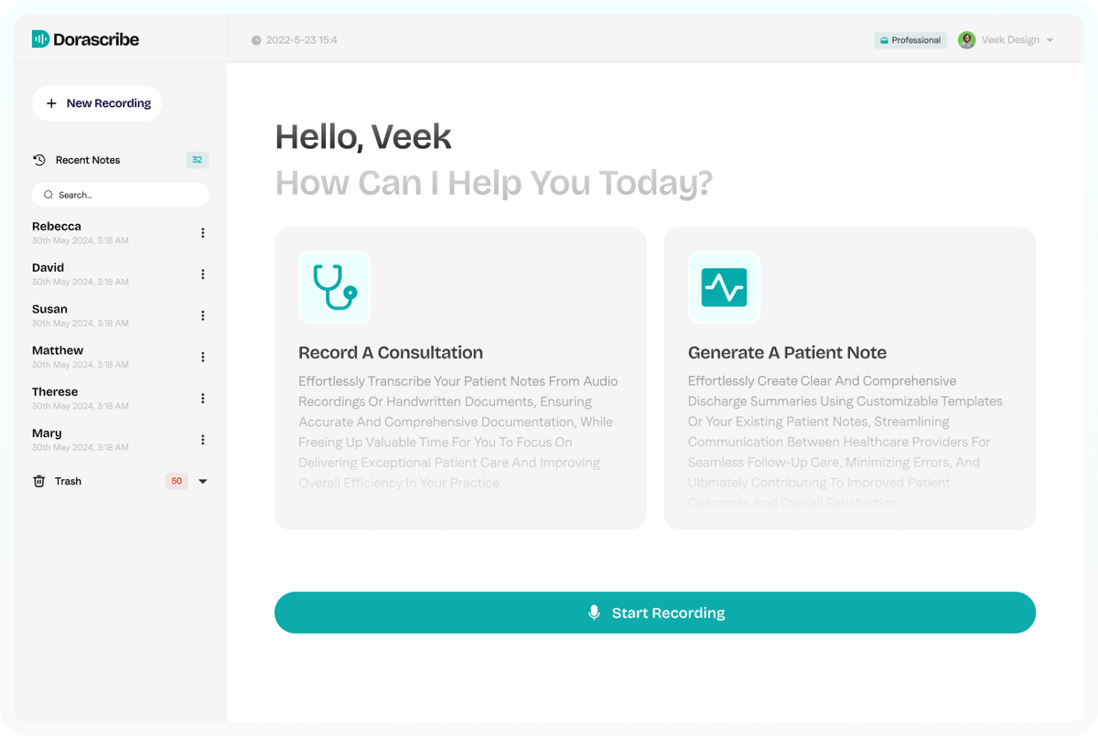This screenshot has width=1098, height=736.
Task: Click the heartbeat monitor icon on patient note card
Action: pos(724,287)
